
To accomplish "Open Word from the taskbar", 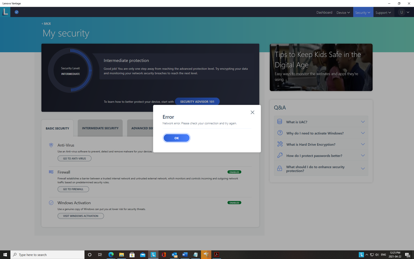I will click(185, 255).
